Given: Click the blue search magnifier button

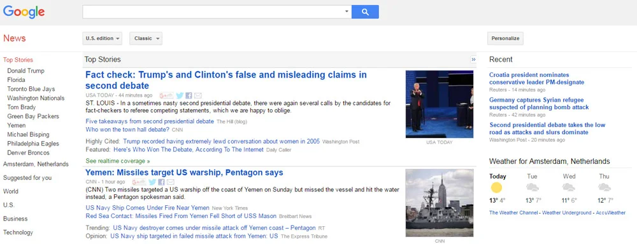Looking at the screenshot, I should [x=365, y=11].
